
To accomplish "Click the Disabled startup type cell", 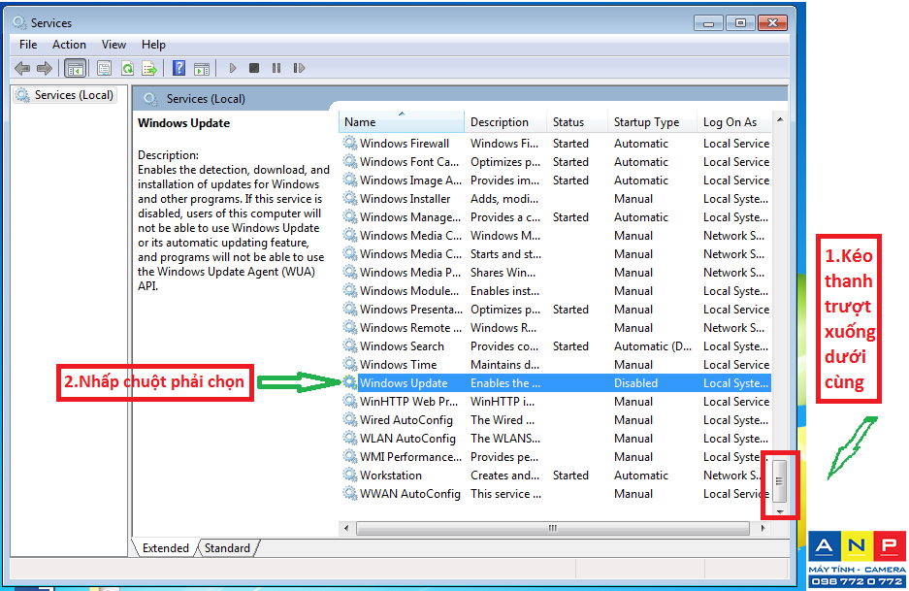I will tap(636, 382).
